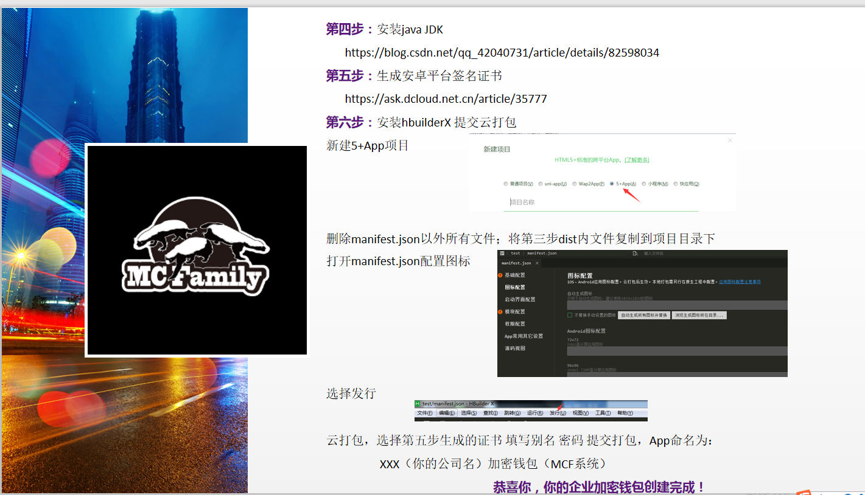This screenshot has height=495, width=865.
Task: Click the 了解更多 link in the new project dialog
Action: pyautogui.click(x=637, y=160)
